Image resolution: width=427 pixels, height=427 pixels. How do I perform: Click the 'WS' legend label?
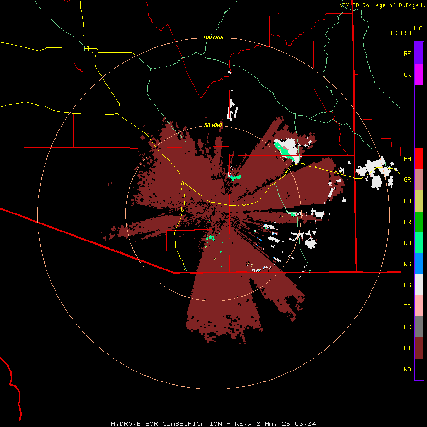click(407, 264)
